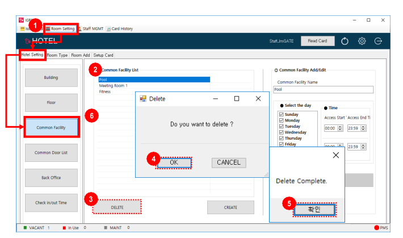The image size is (403, 238).
Task: Confirm deletion with OK button
Action: coord(174,162)
